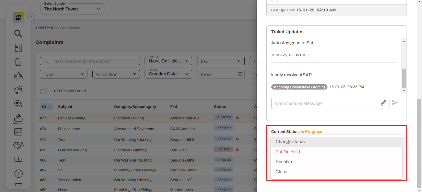This screenshot has height=192, width=422.
Task: Expand the Escalation filter dropdown
Action: pos(116,74)
